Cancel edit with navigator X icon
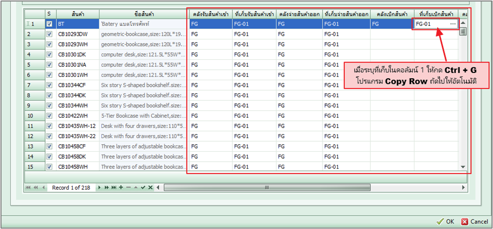The height and width of the screenshot is (229, 493). coord(150,188)
